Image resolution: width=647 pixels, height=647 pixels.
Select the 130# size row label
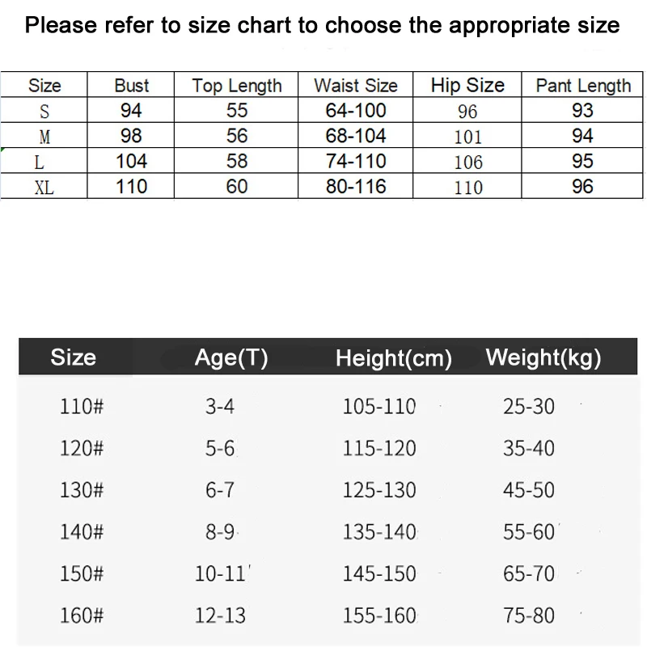tap(82, 490)
